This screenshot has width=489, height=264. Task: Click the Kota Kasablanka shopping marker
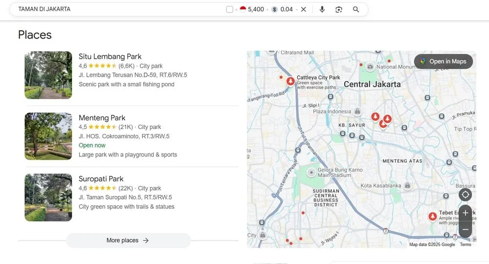pos(407,186)
